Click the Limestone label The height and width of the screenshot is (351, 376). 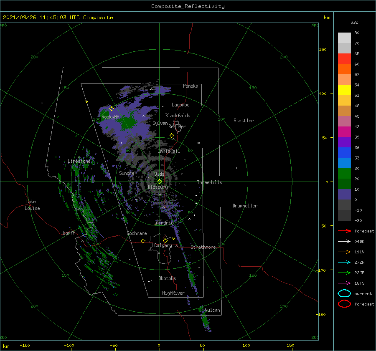pyautogui.click(x=79, y=161)
